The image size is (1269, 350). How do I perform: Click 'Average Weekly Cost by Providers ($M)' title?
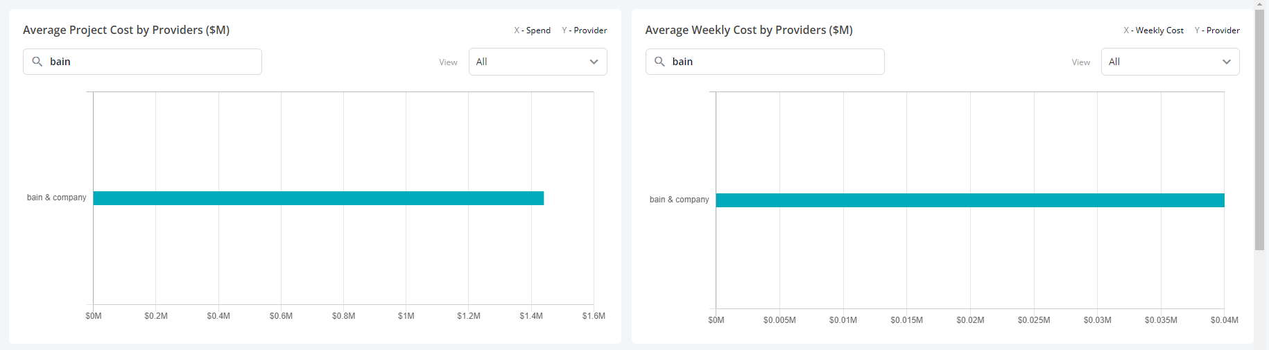tap(749, 30)
